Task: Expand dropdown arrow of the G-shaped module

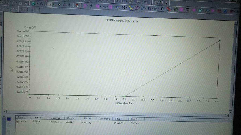Action: [165, 9]
